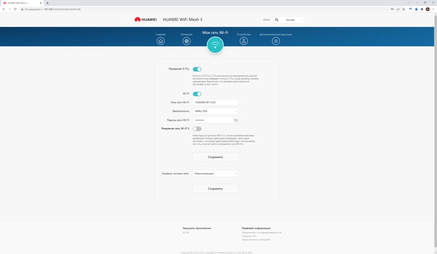The width and height of the screenshot is (437, 254).
Task: Go to Главная tab label
Action: point(160,34)
